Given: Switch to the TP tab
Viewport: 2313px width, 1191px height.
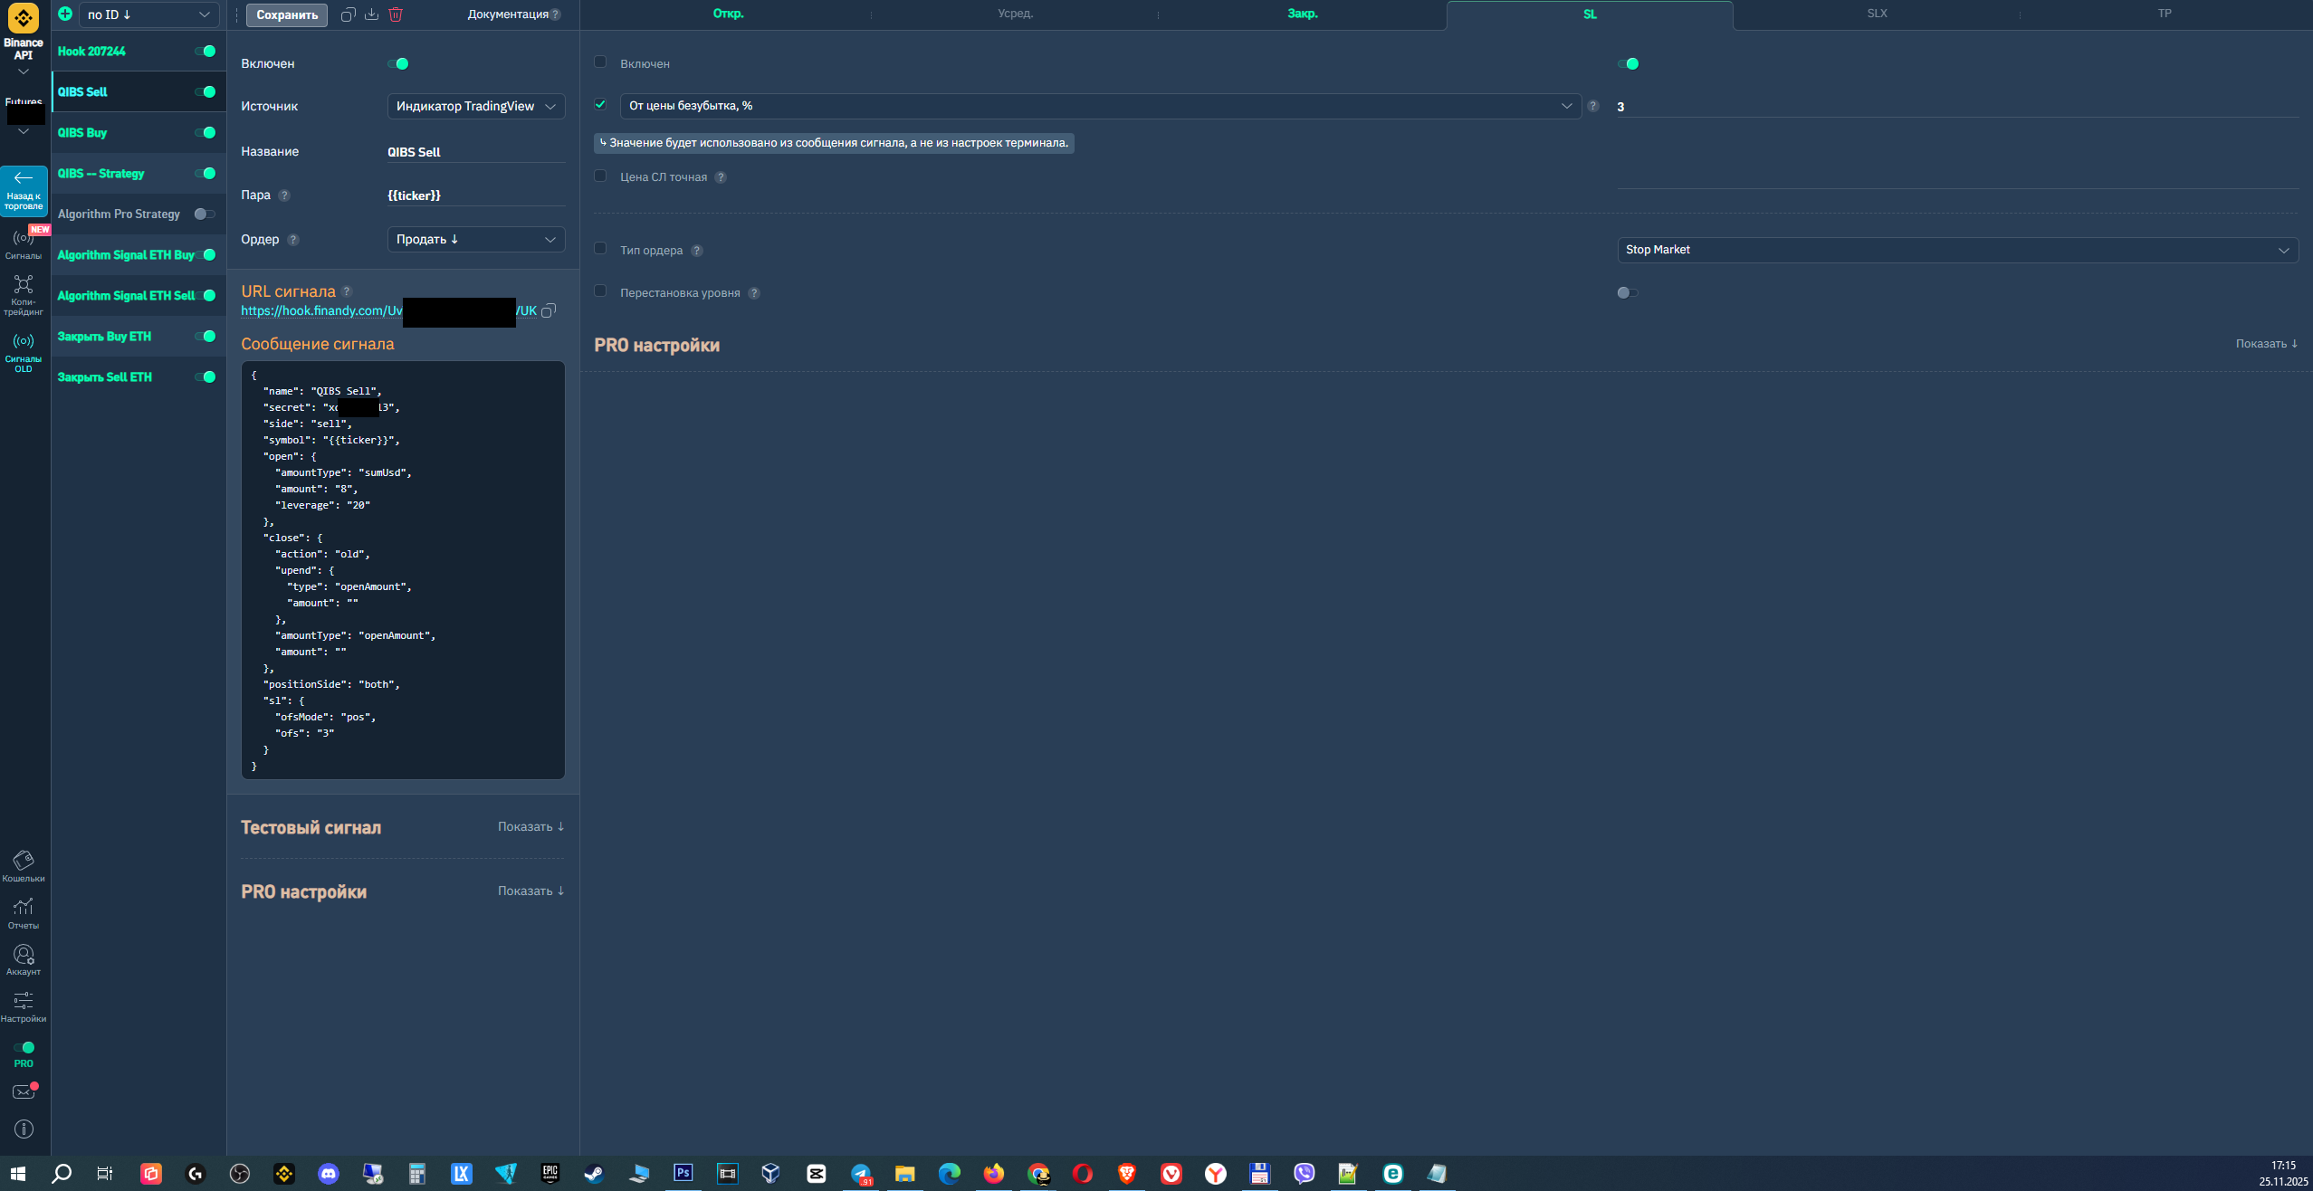Looking at the screenshot, I should tap(2164, 14).
